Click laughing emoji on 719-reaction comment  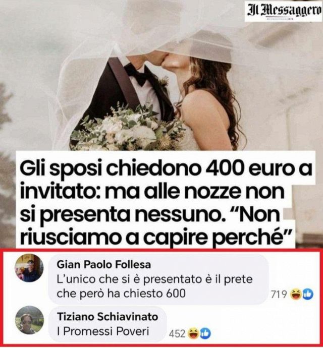[x=296, y=294]
